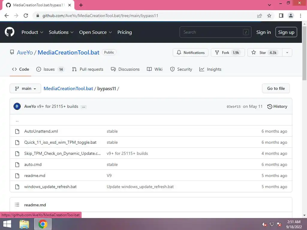
Task: Click commit message 'v9+ for 25115+ builds' in file row
Action: [x=127, y=154]
